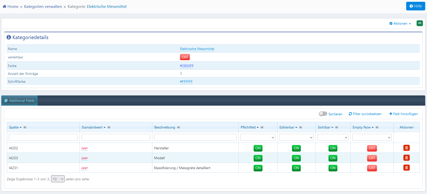The width and height of the screenshot is (427, 194).
Task: Click trash icon for I4203 Modell row
Action: click(x=406, y=158)
